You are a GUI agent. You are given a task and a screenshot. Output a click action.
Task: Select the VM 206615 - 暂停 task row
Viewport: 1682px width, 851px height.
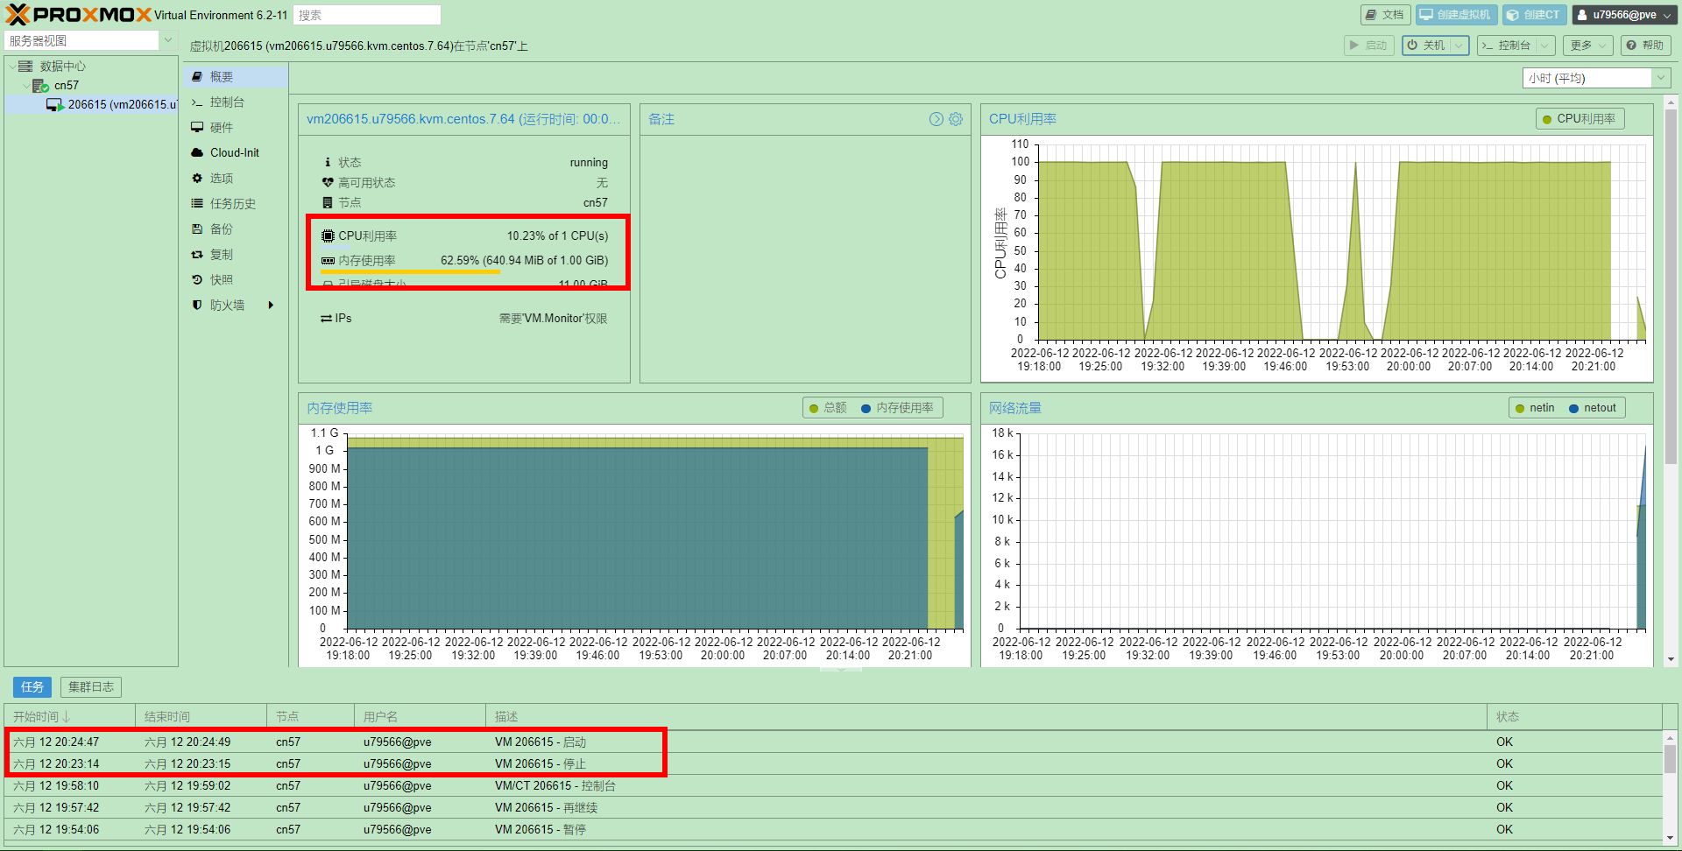pos(833,830)
